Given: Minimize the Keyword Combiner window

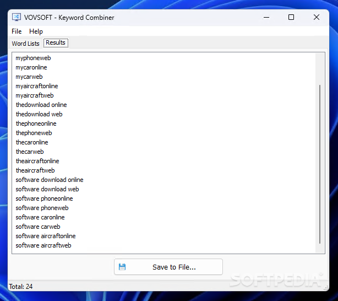Looking at the screenshot, I should tap(266, 17).
